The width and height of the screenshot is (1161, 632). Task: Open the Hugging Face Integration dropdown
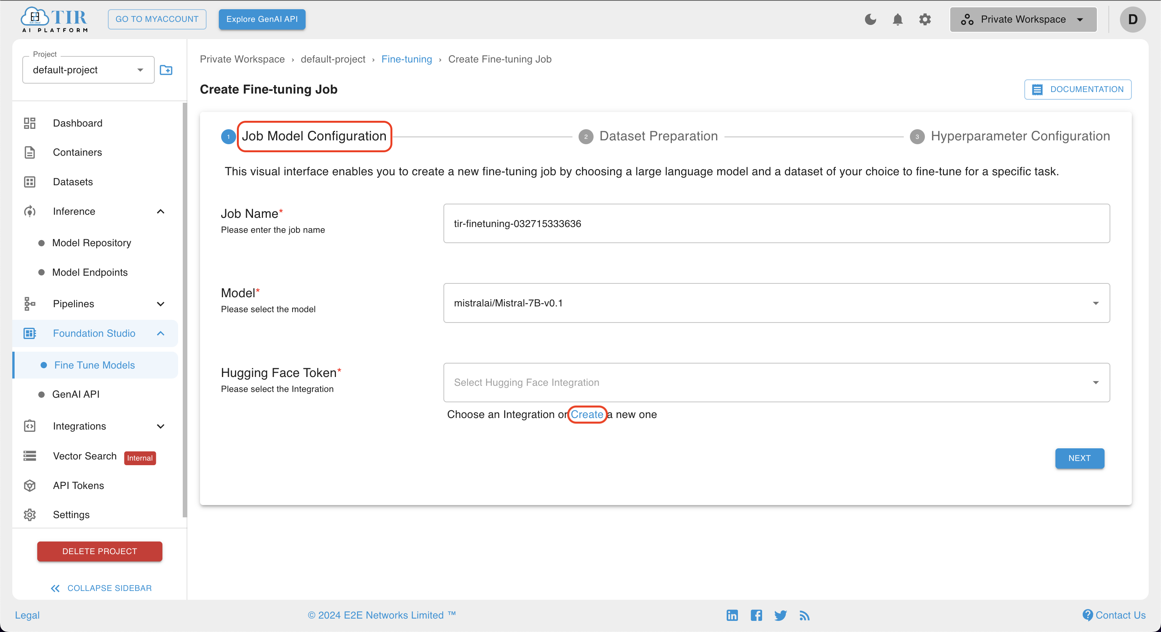coord(777,382)
